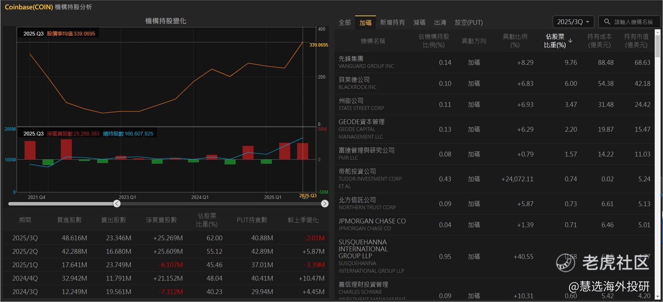Click the 買進股數 column header
Viewport: 663px width, 302px height.
coord(69,220)
